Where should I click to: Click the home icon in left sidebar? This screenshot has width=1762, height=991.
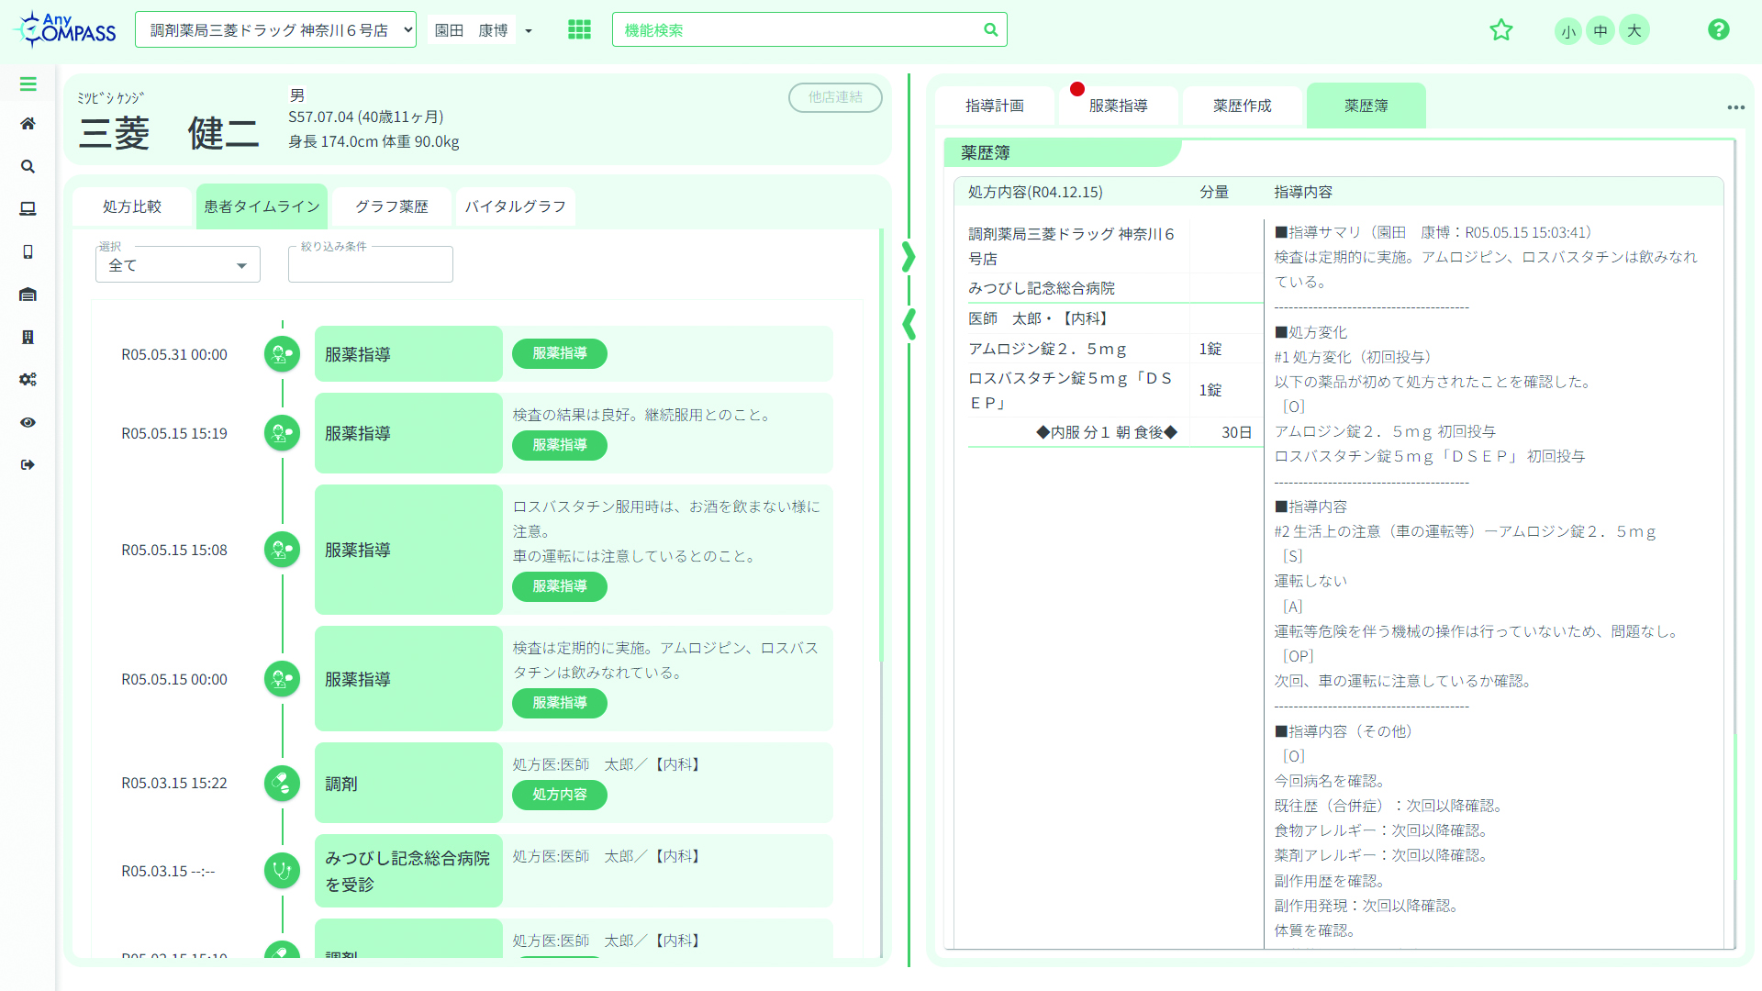coord(28,124)
